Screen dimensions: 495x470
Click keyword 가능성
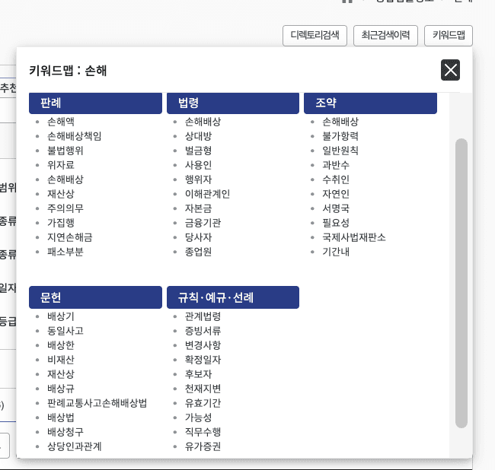[198, 418]
